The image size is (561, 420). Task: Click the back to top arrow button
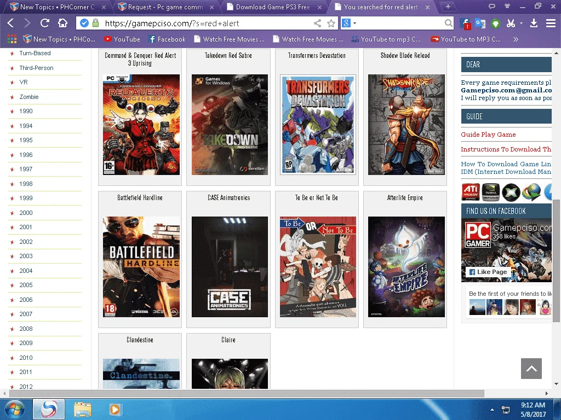click(531, 369)
